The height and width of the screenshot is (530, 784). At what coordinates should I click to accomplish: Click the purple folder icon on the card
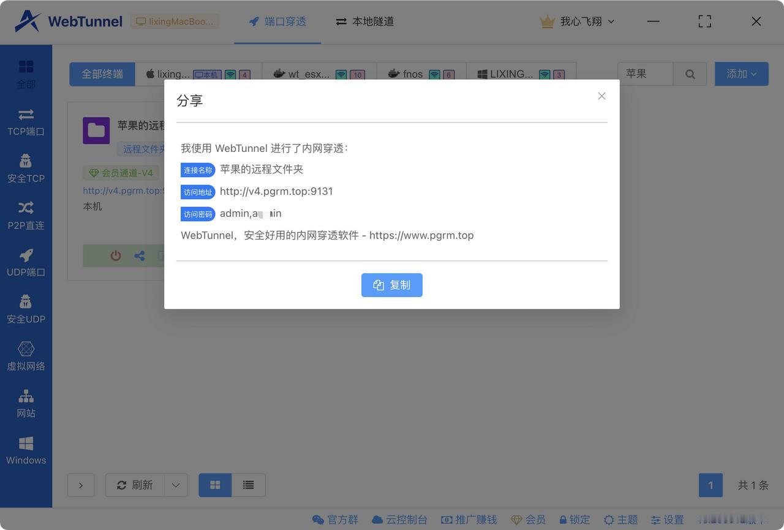tap(96, 131)
